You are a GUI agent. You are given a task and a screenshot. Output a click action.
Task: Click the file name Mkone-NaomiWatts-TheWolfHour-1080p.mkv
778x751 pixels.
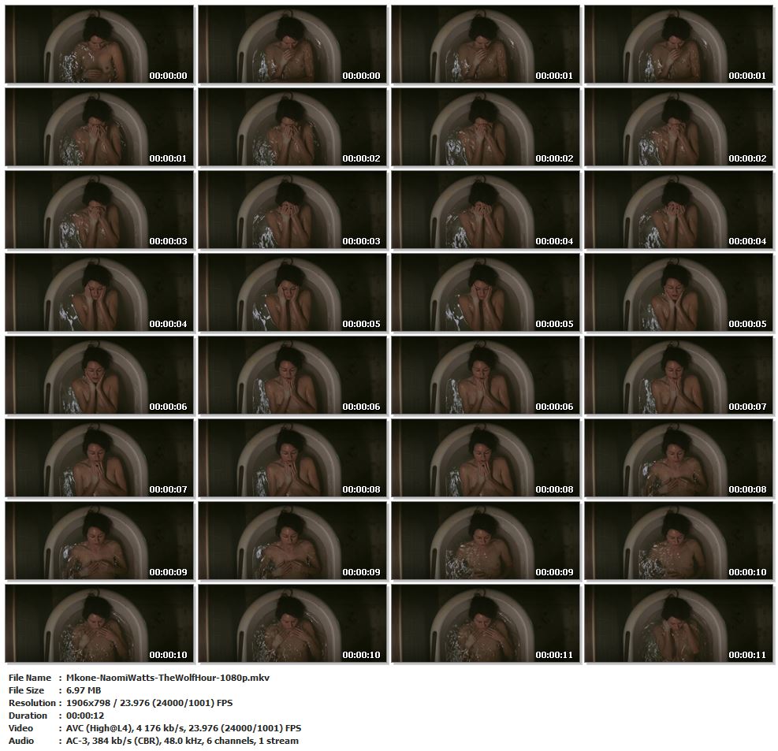168,678
